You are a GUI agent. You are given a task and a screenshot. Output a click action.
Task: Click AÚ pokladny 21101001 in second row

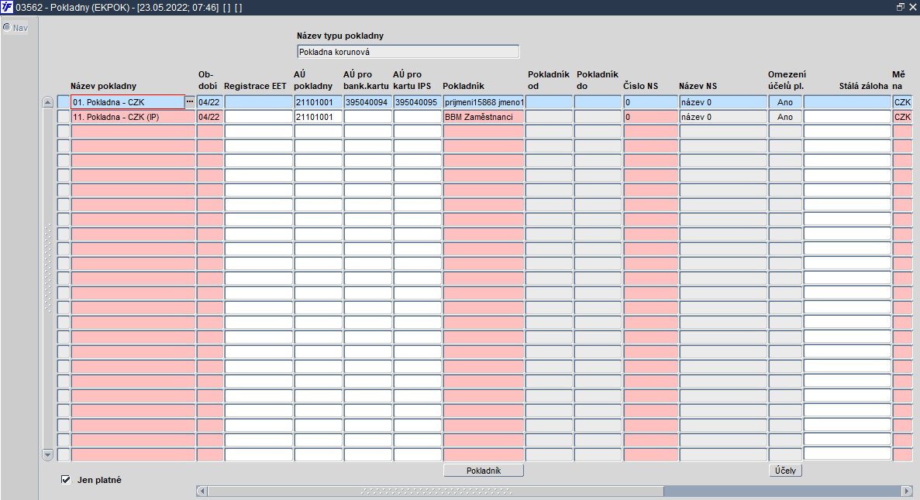coord(318,117)
